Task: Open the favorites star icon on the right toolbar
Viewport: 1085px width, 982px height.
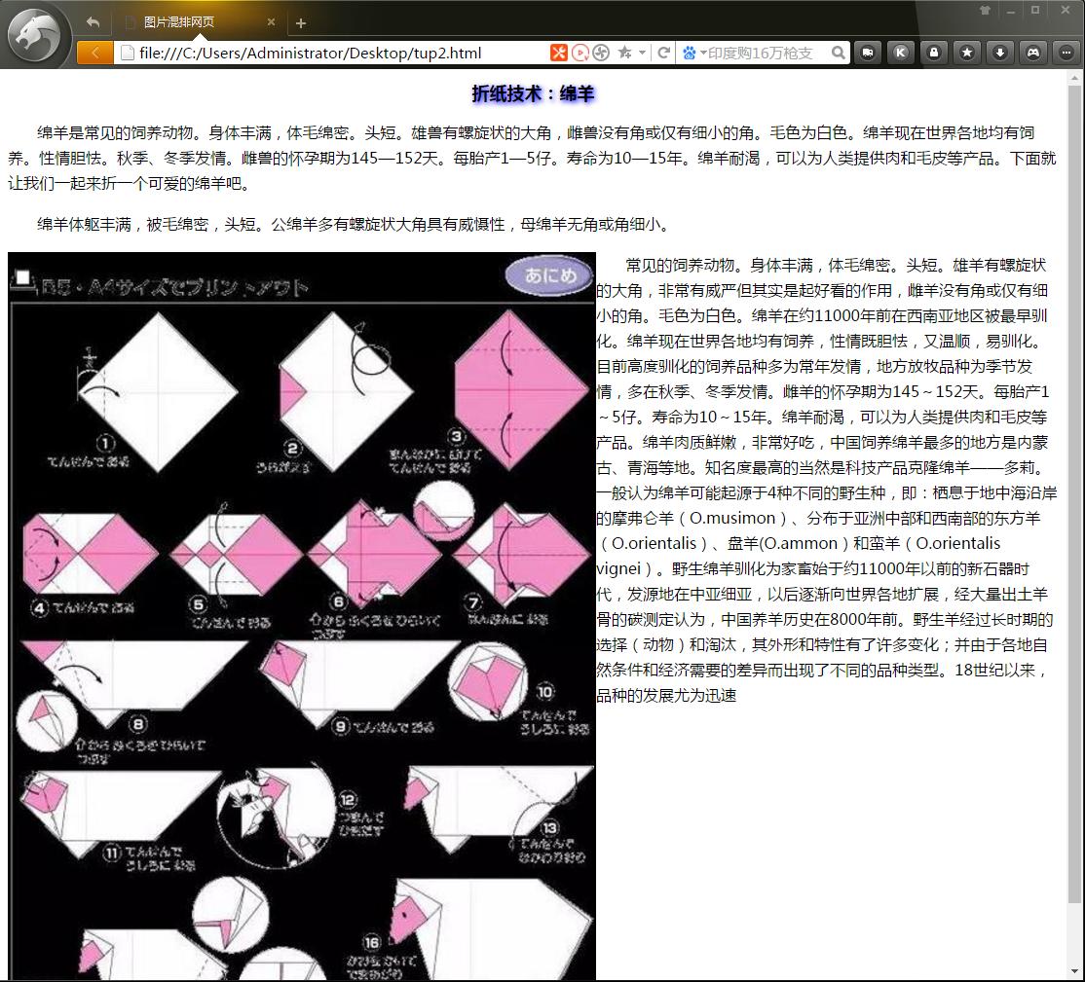Action: (967, 53)
